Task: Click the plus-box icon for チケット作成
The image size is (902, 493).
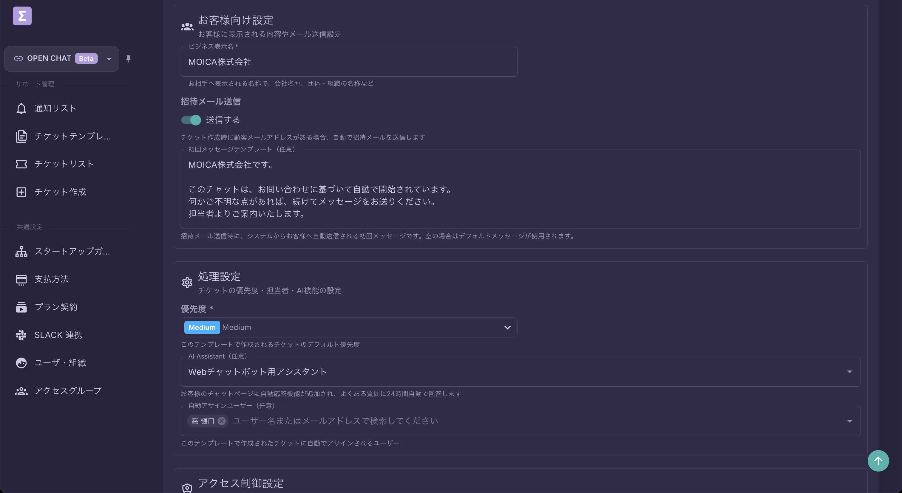Action: (21, 192)
